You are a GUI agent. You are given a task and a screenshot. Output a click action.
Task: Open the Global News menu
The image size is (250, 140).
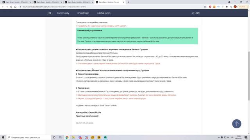(x=104, y=13)
